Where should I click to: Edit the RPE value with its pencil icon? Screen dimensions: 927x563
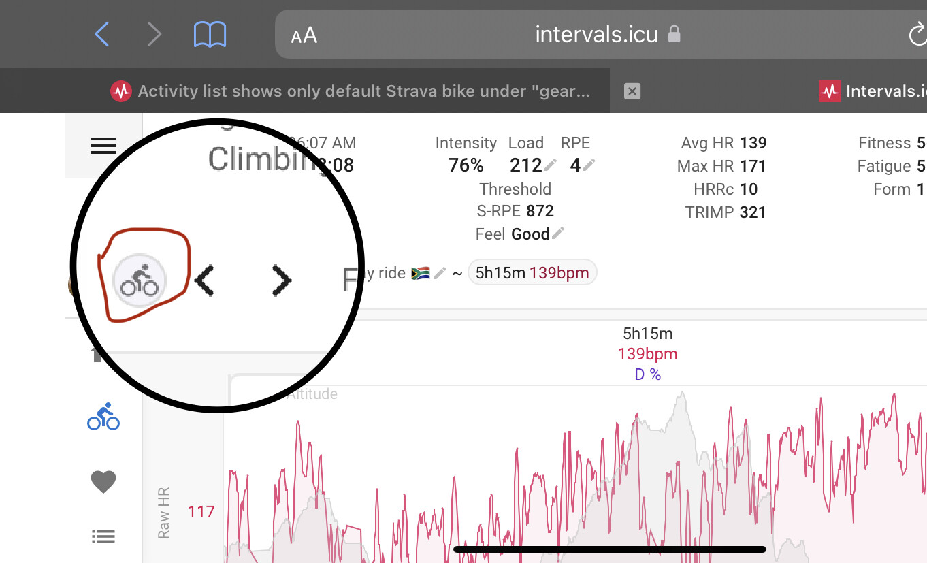[589, 165]
